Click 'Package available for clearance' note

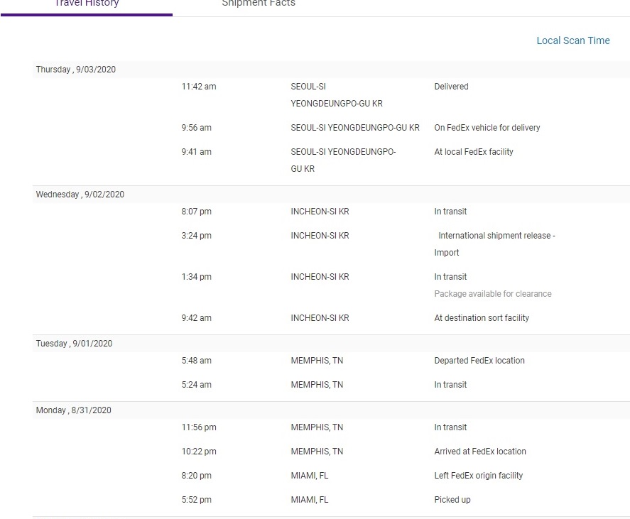click(x=492, y=294)
